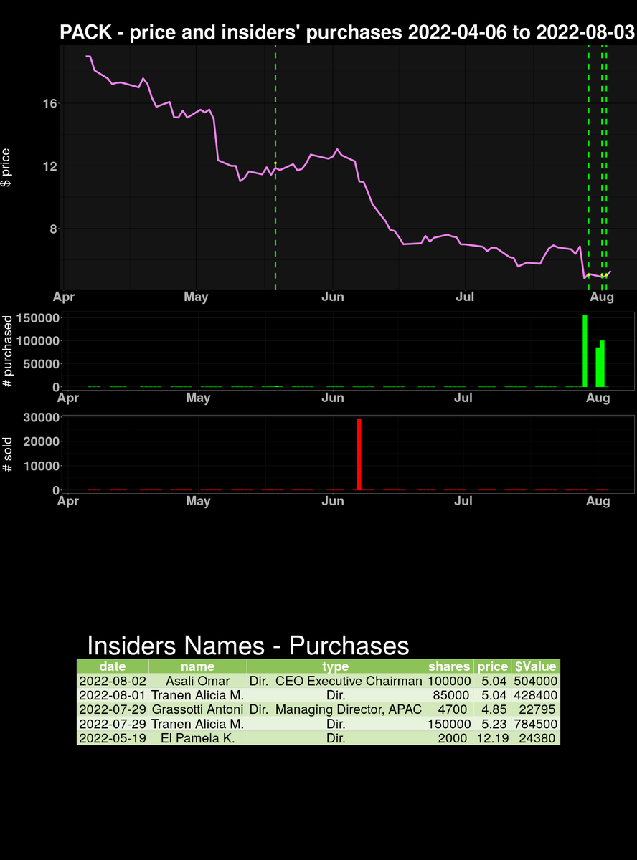
Task: Click the '$Value' column header
Action: [x=535, y=666]
